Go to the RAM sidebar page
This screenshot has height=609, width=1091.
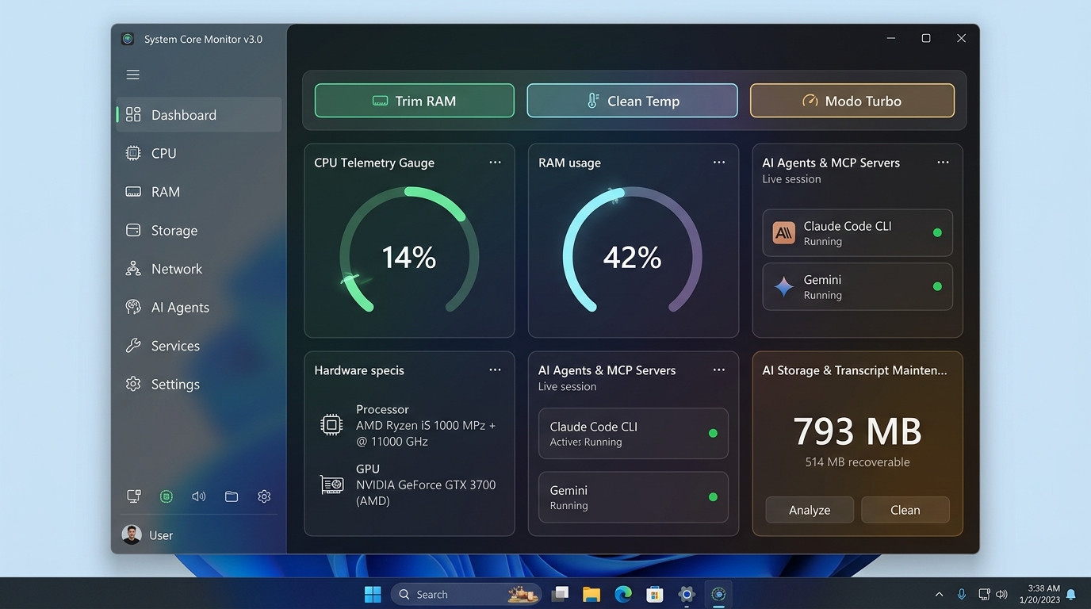[x=199, y=192]
